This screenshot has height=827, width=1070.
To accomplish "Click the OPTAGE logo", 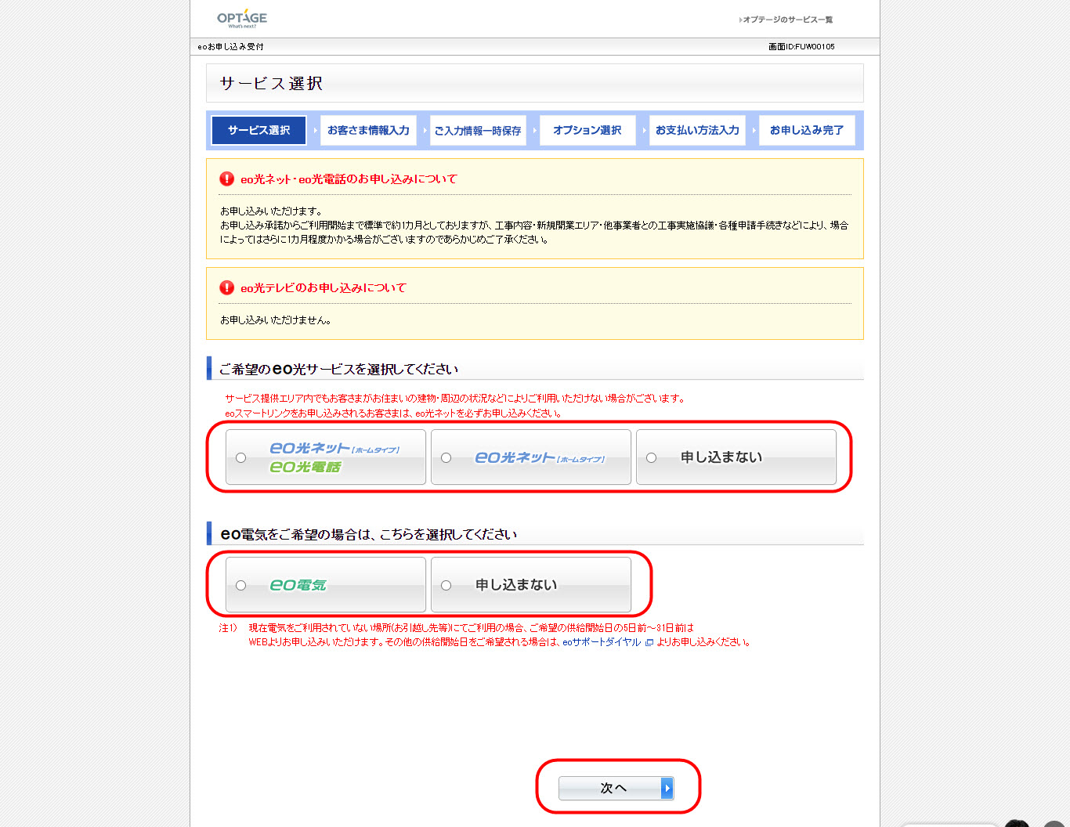I will [241, 19].
